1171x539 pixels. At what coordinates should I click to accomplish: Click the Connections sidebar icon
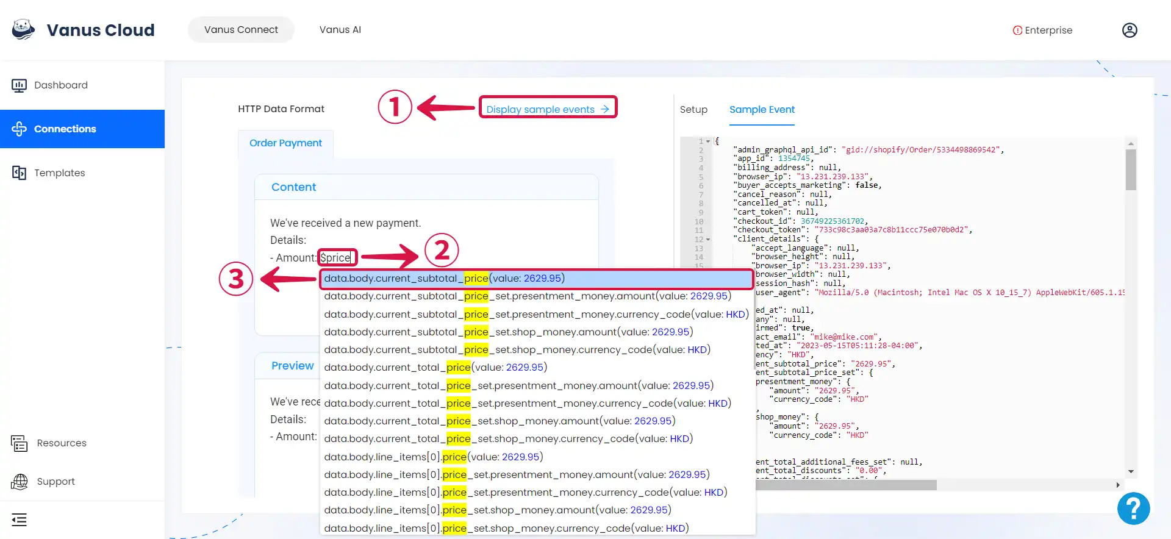point(19,129)
